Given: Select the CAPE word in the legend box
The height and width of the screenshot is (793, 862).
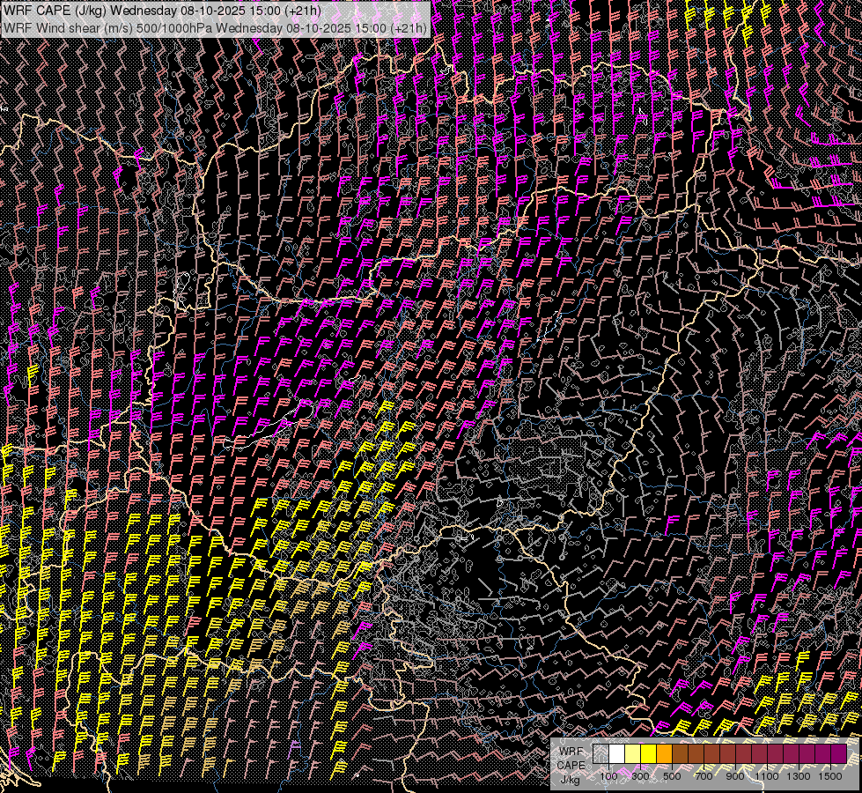Looking at the screenshot, I should [571, 765].
